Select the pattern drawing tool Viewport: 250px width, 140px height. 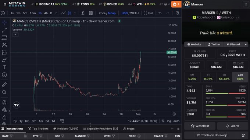point(4,45)
